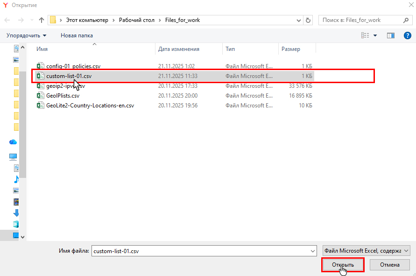
Task: Open the Упорядочить menu
Action: (26, 35)
